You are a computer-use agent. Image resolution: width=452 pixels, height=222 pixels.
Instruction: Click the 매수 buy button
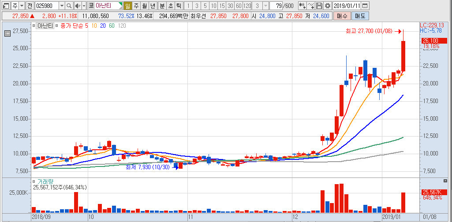pos(342,16)
